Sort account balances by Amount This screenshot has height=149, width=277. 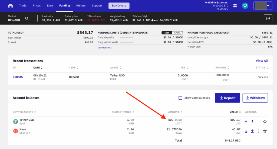[x=175, y=112]
